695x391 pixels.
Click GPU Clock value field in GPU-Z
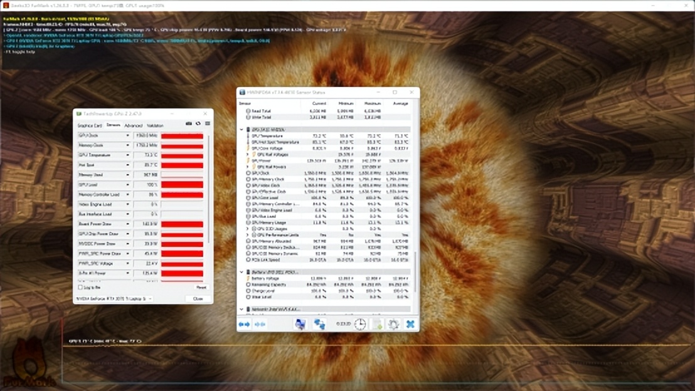[146, 135]
